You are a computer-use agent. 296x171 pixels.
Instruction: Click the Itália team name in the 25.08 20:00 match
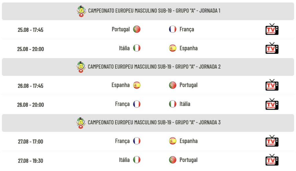pos(124,48)
